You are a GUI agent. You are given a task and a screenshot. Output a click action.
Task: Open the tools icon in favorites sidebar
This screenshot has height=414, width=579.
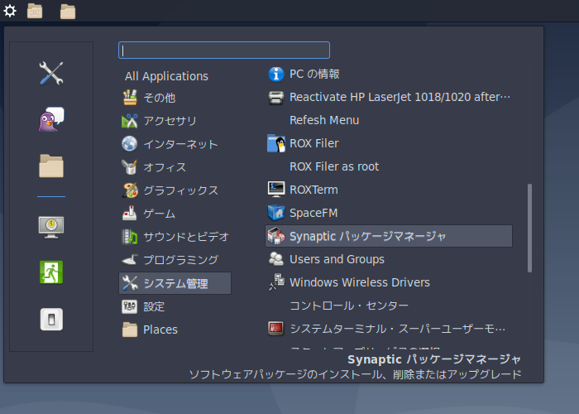coord(51,73)
